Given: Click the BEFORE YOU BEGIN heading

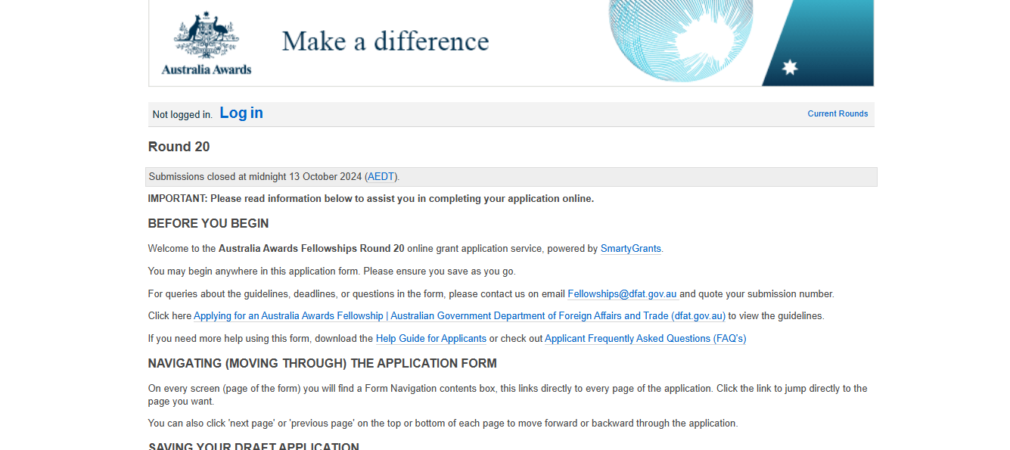Looking at the screenshot, I should click(x=207, y=223).
